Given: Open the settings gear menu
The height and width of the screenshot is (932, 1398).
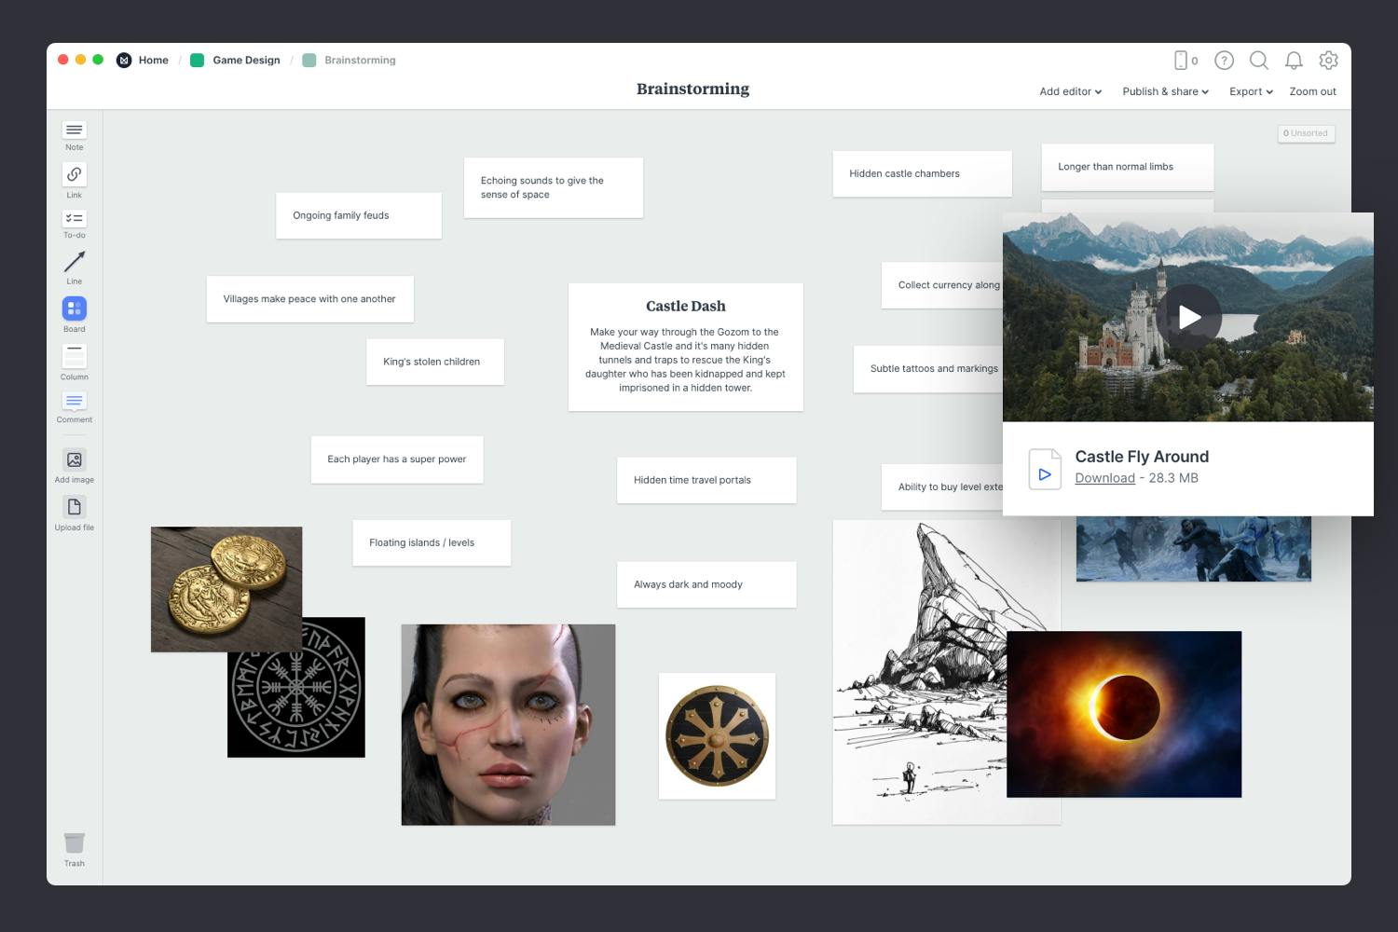Looking at the screenshot, I should coord(1328,60).
